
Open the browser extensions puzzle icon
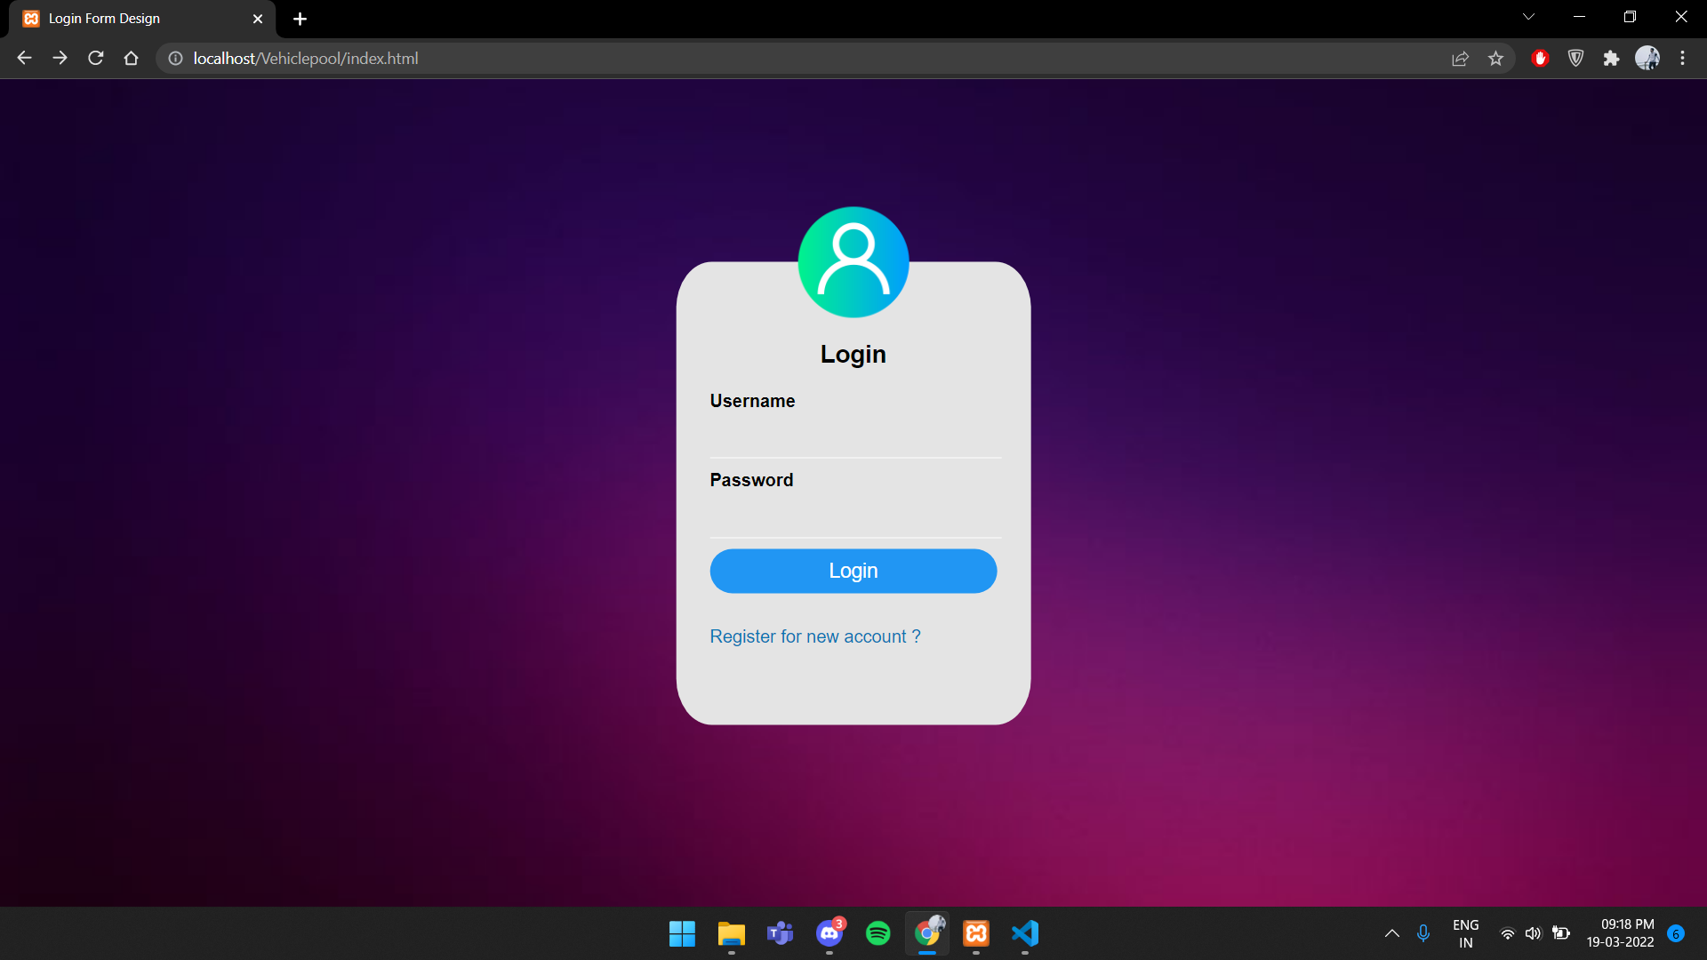[x=1611, y=59]
